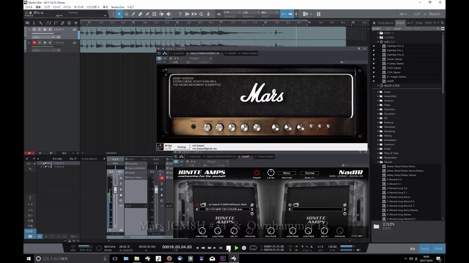Open the track list hamburger icon
Screen dimensions: 469x263
(27, 23)
